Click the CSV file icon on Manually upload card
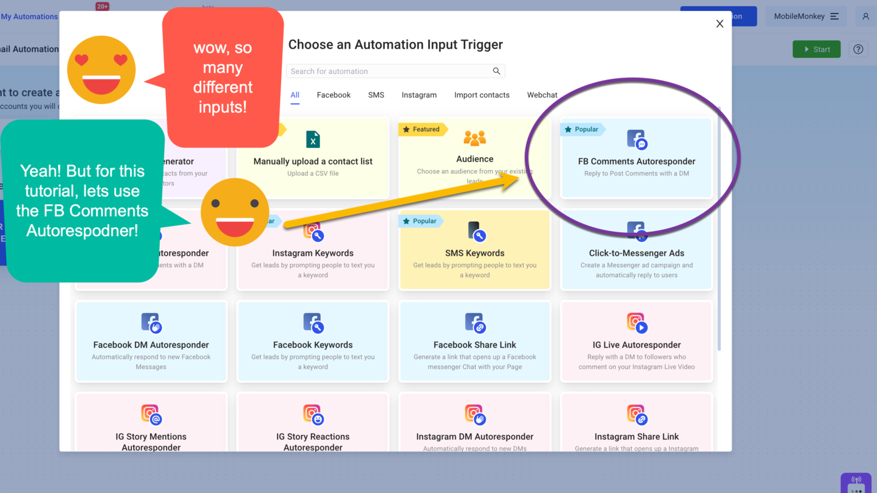Viewport: 877px width, 493px height. 313,139
